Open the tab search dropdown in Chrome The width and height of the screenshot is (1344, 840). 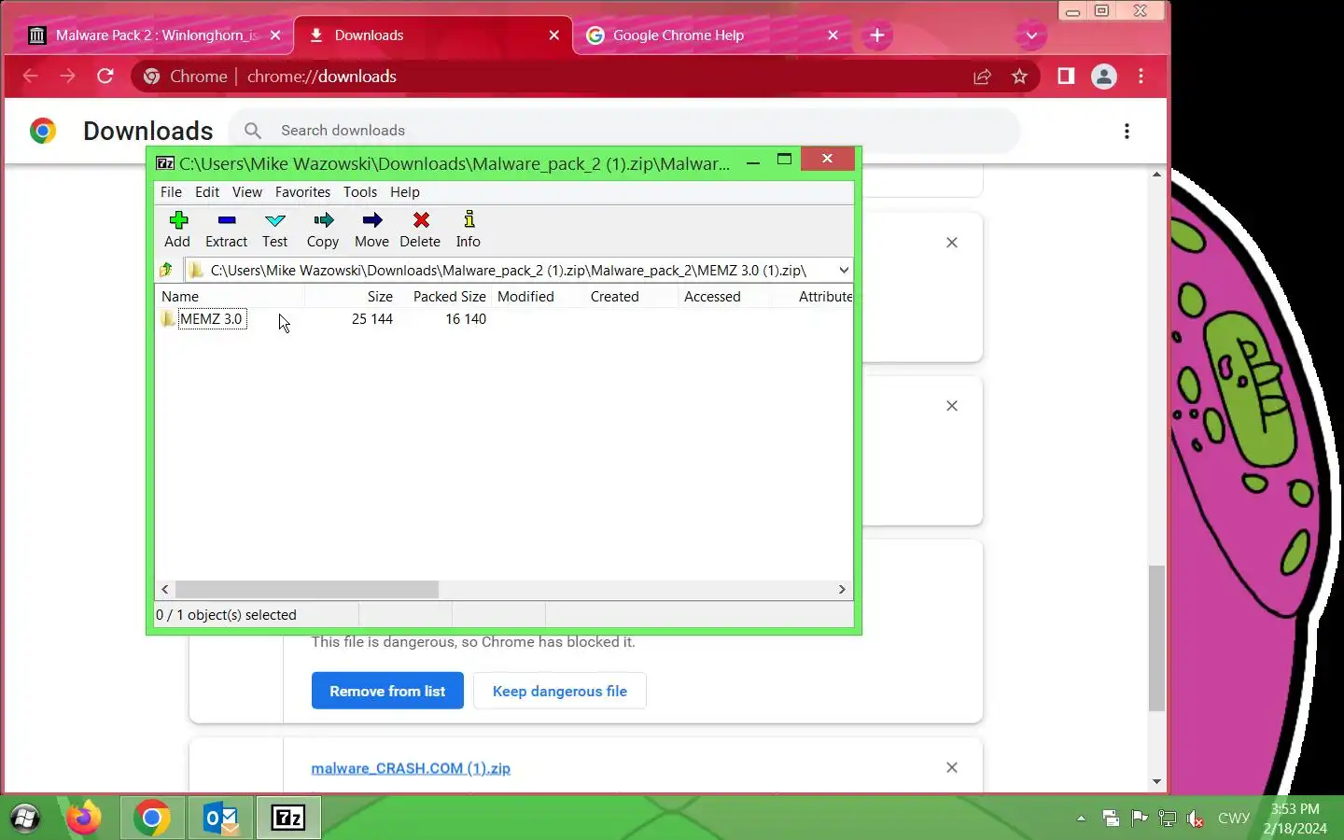[1031, 35]
